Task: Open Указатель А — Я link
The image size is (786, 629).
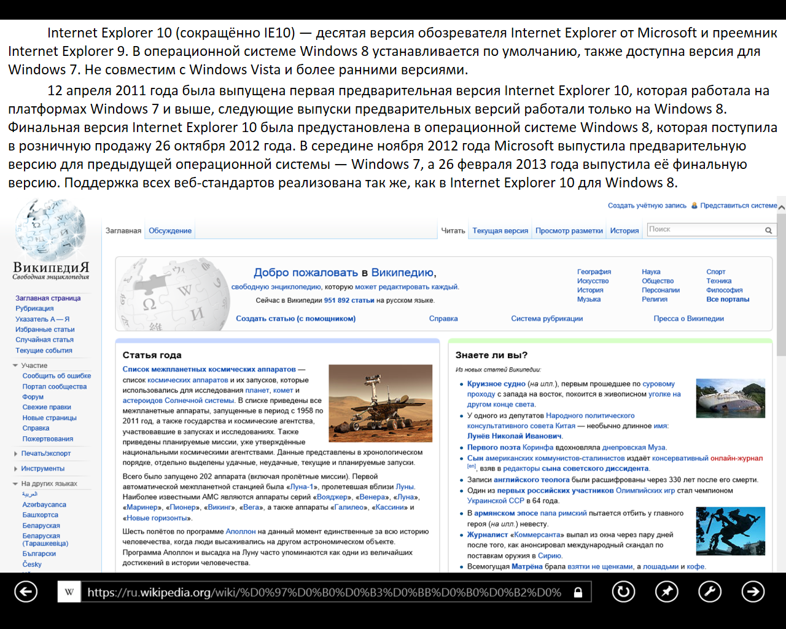Action: (42, 319)
